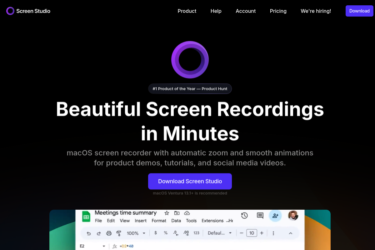The height and width of the screenshot is (250, 375).
Task: Click the fx function icon
Action: (114, 246)
